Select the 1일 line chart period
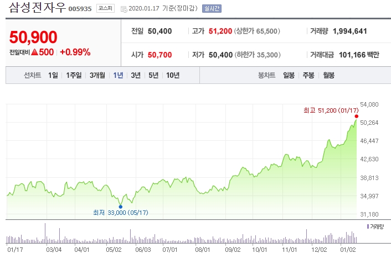The height and width of the screenshot is (264, 391). (53, 75)
